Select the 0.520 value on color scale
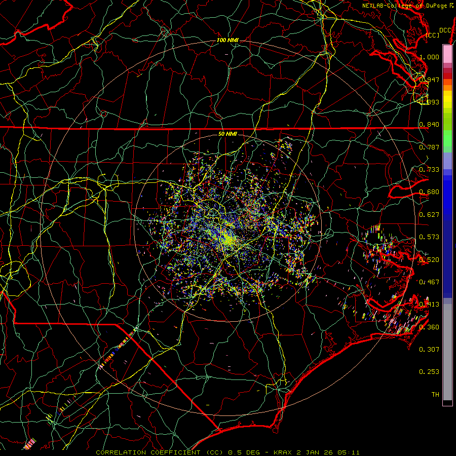The width and height of the screenshot is (456, 456). 429,259
